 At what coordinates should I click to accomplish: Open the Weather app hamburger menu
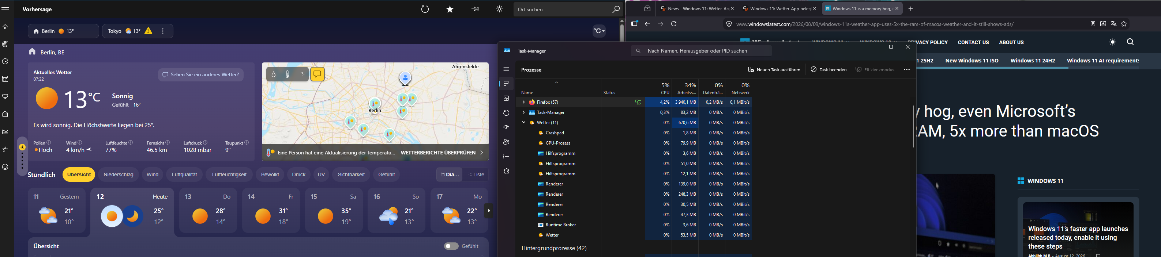coord(5,9)
